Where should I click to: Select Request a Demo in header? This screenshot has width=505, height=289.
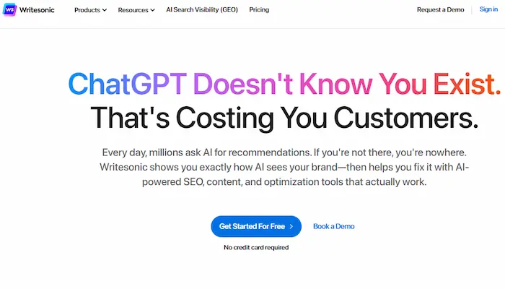440,9
